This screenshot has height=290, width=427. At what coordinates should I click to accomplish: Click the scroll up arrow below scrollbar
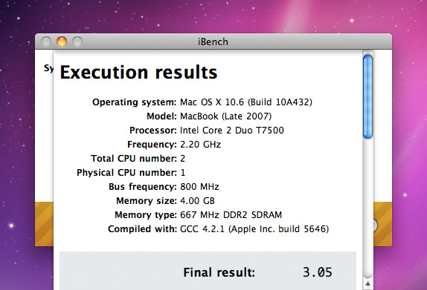(x=367, y=284)
